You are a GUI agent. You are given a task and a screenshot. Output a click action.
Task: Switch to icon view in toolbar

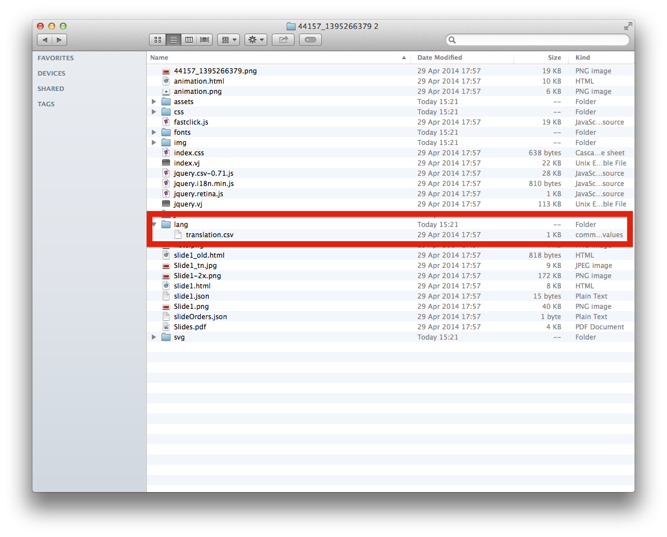[158, 40]
